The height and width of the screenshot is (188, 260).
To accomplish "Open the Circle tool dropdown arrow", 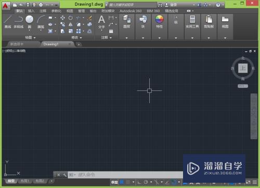I will coord(30,31).
